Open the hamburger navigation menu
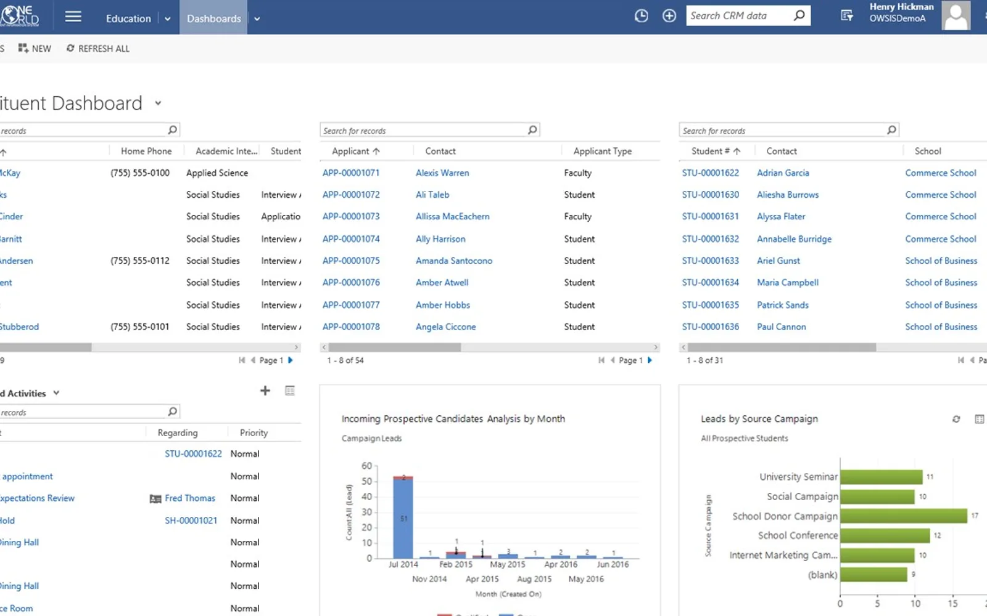 (73, 17)
